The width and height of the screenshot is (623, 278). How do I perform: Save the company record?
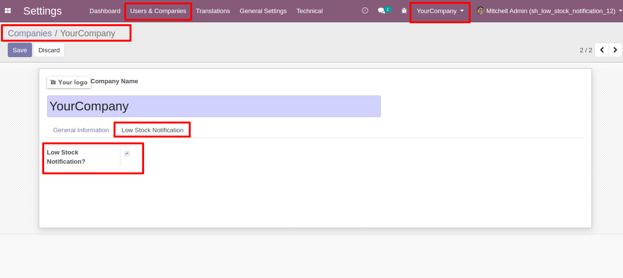click(x=20, y=50)
